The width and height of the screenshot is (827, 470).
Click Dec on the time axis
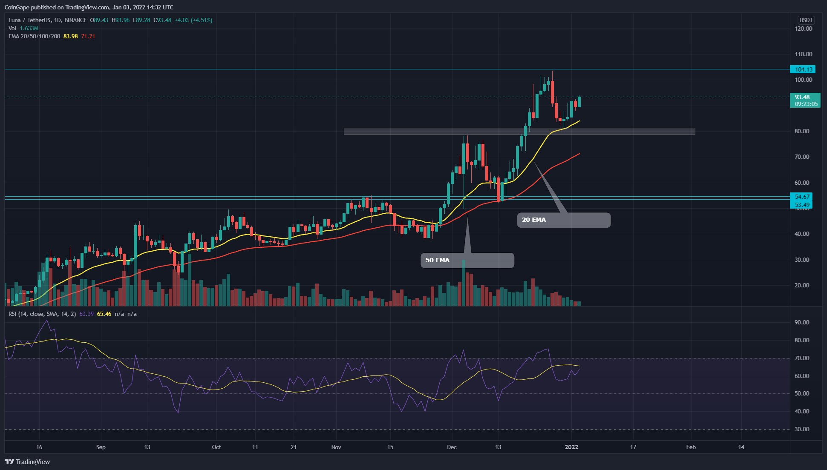click(x=452, y=447)
